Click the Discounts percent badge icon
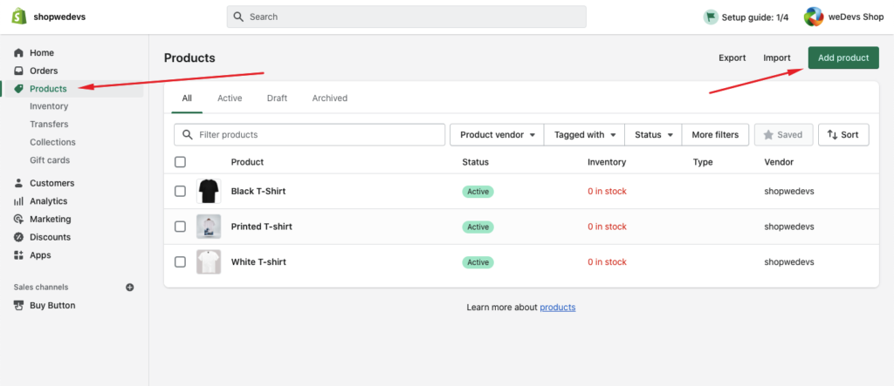894x386 pixels. click(x=18, y=237)
